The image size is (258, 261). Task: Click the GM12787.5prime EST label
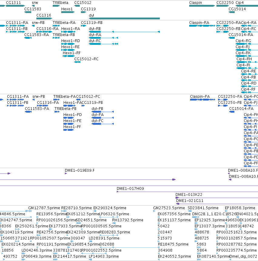click(44, 208)
